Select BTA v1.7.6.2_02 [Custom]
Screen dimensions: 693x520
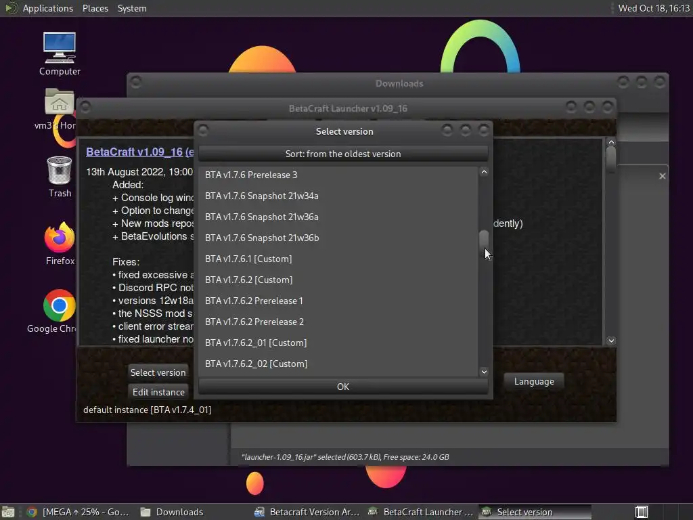click(338, 364)
